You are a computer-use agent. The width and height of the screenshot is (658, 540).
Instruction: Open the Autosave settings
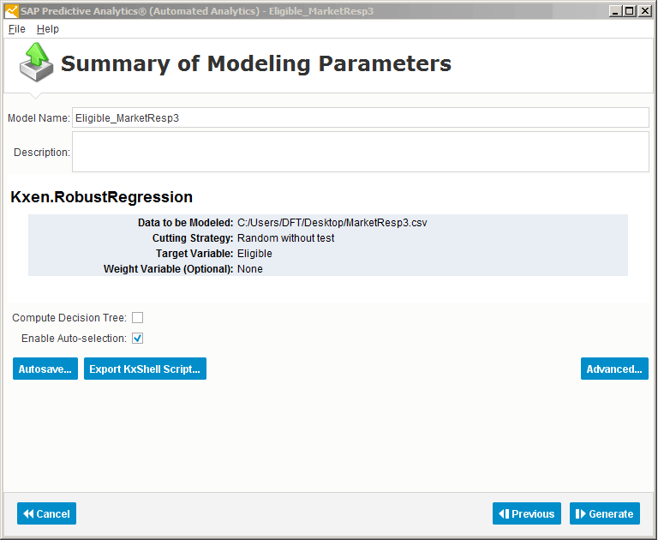[45, 369]
